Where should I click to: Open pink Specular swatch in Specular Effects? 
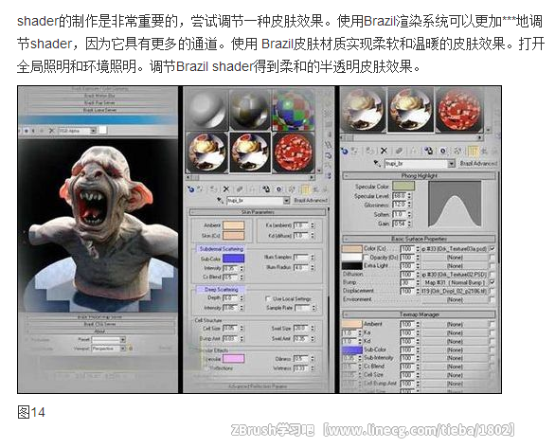[233, 359]
